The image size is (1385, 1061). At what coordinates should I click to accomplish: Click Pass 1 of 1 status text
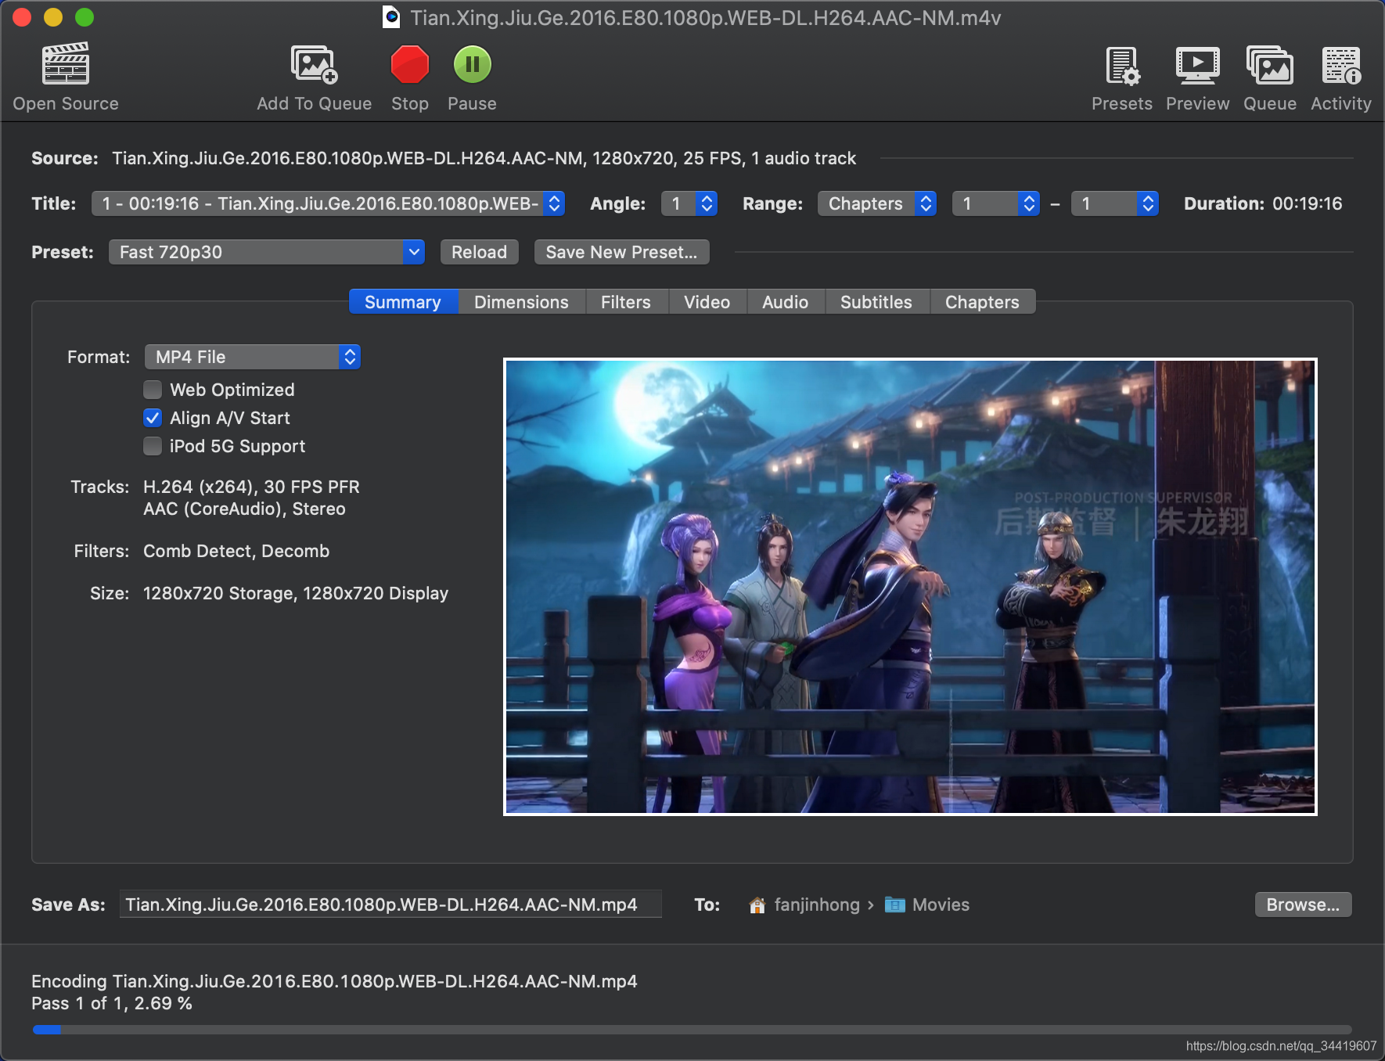(x=112, y=1003)
